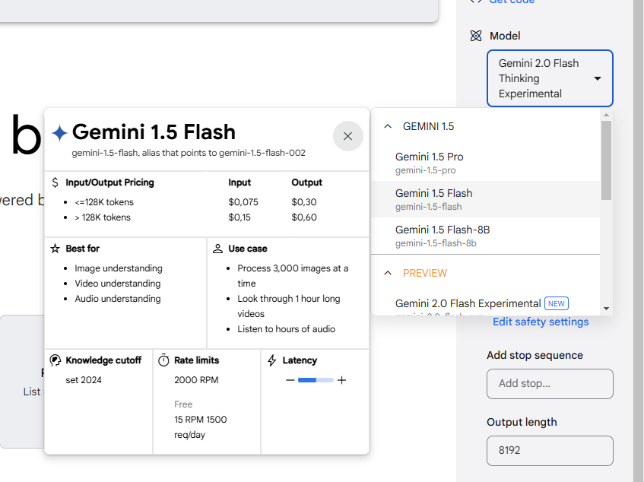Select Gemini 1.5 Flash-8B model
This screenshot has width=644, height=482.
[485, 236]
